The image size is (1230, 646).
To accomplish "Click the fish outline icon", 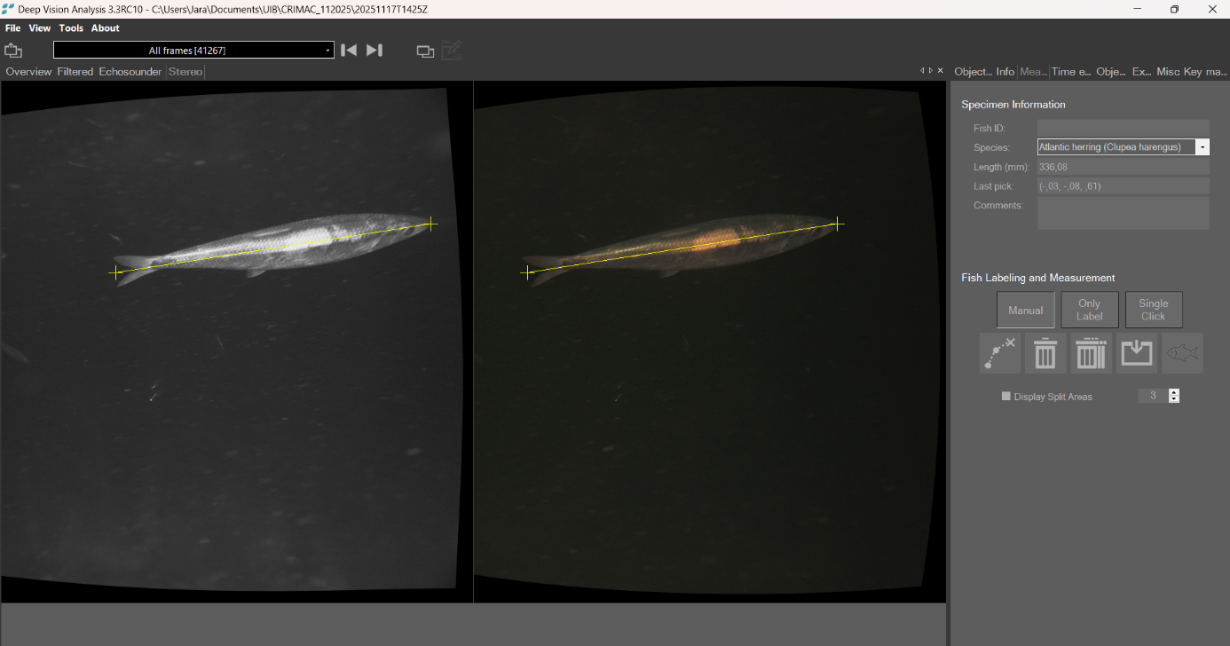I will (1182, 353).
